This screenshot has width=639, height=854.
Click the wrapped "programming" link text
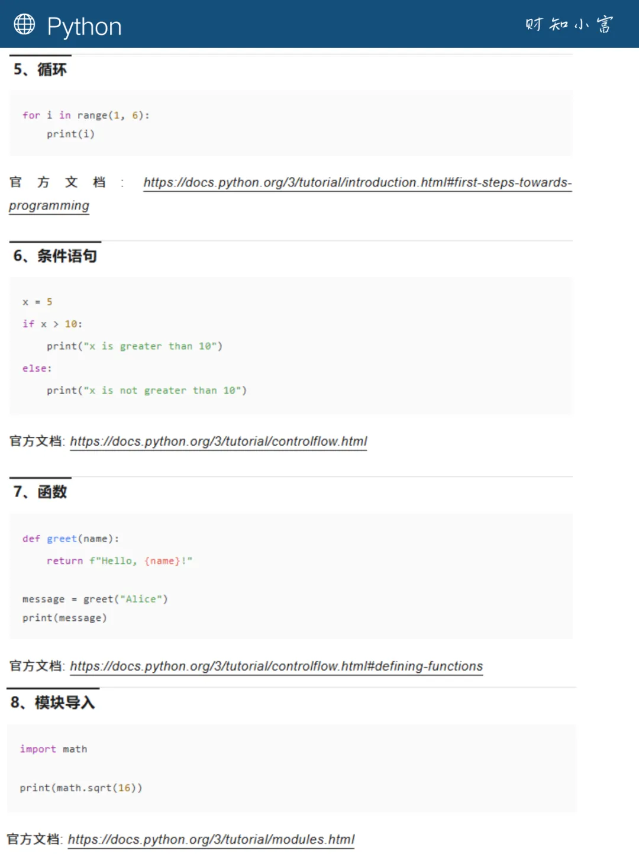(x=49, y=205)
